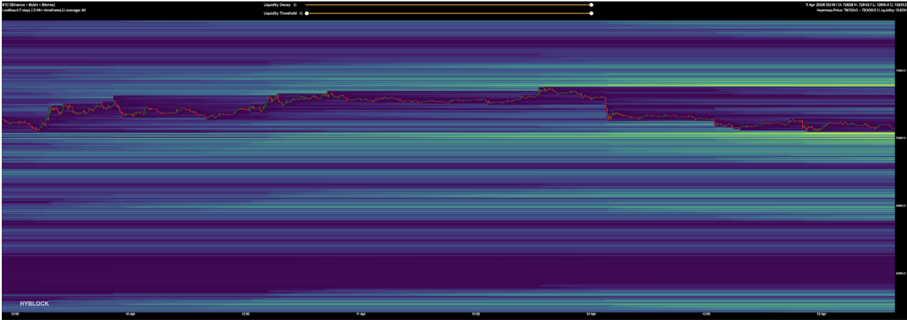Click the "12 Apr" time axis label

point(591,314)
